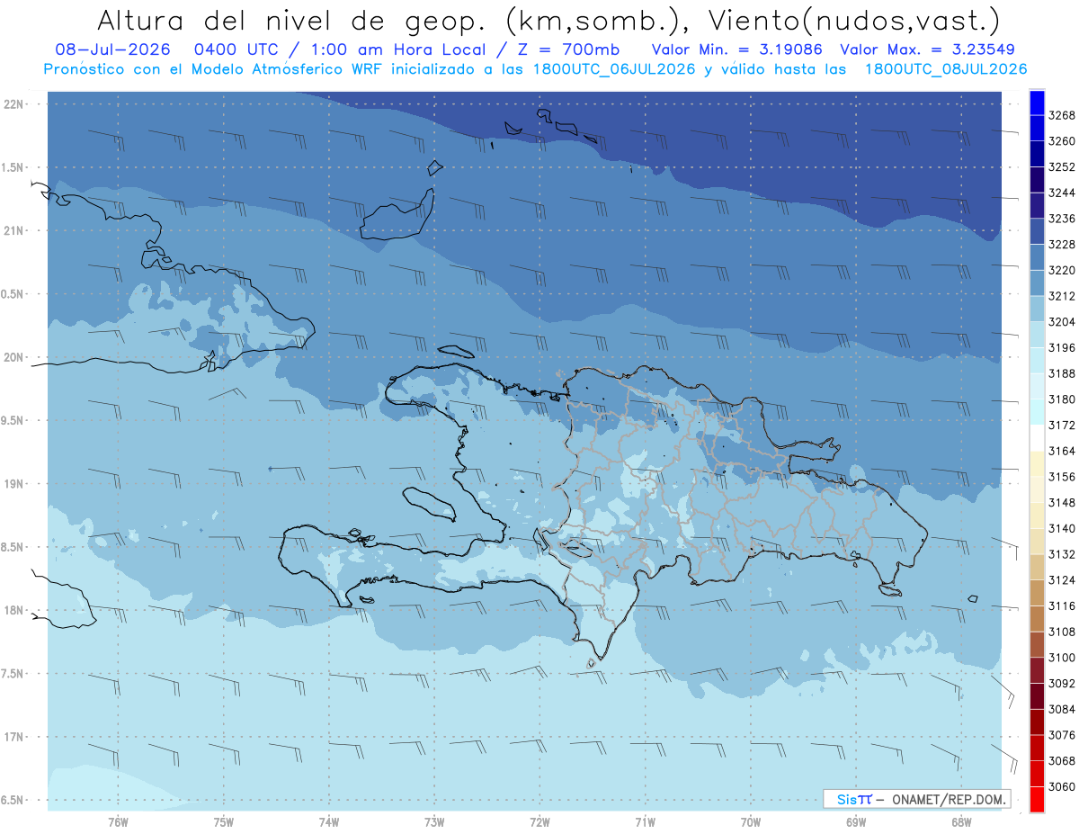Viewport: 1079px width, 834px height.
Task: Click the red legend segment below 3060
Action: pos(1036,799)
